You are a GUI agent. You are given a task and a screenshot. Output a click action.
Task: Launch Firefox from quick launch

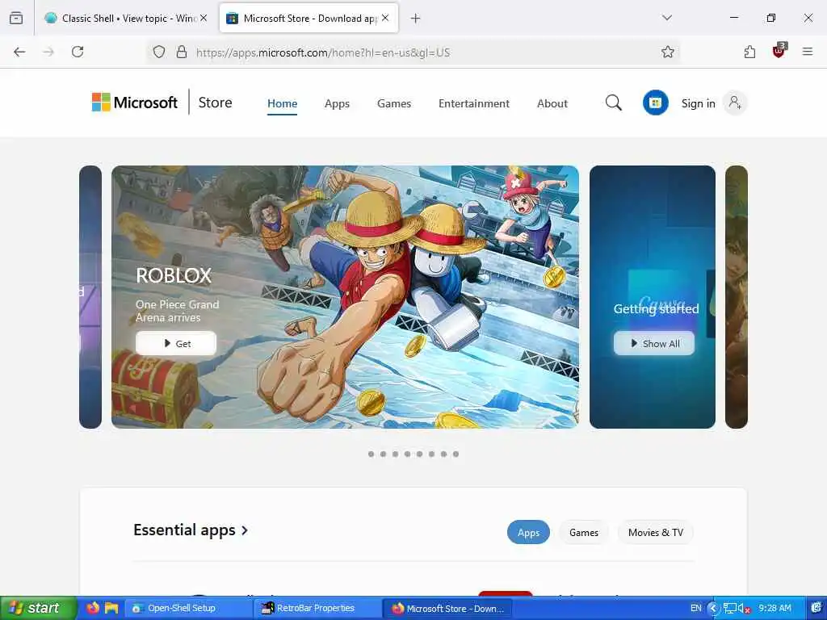93,608
